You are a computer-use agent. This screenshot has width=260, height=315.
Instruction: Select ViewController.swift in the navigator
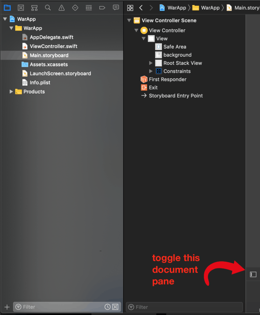point(53,46)
